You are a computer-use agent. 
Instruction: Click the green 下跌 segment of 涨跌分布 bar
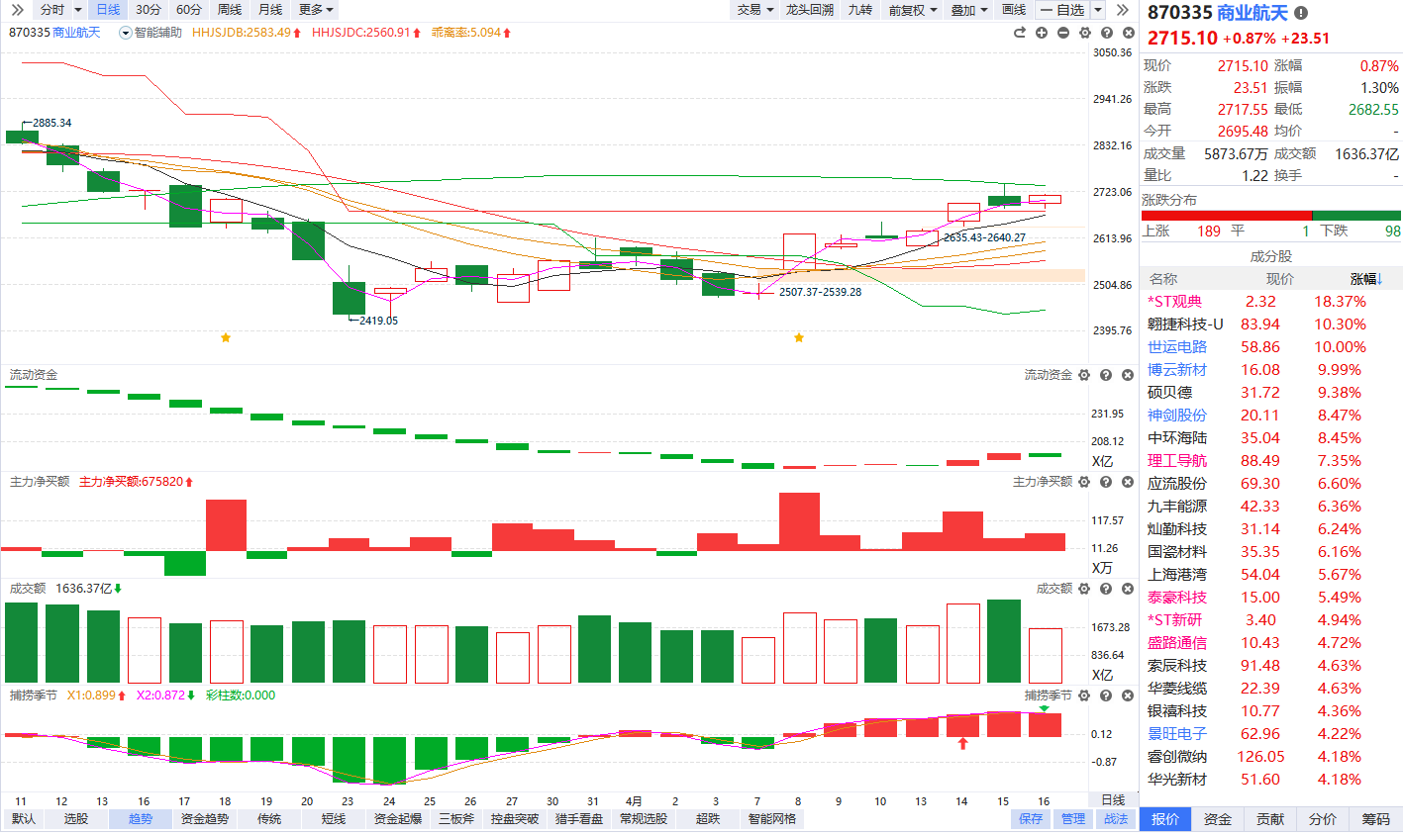pyautogui.click(x=1356, y=215)
